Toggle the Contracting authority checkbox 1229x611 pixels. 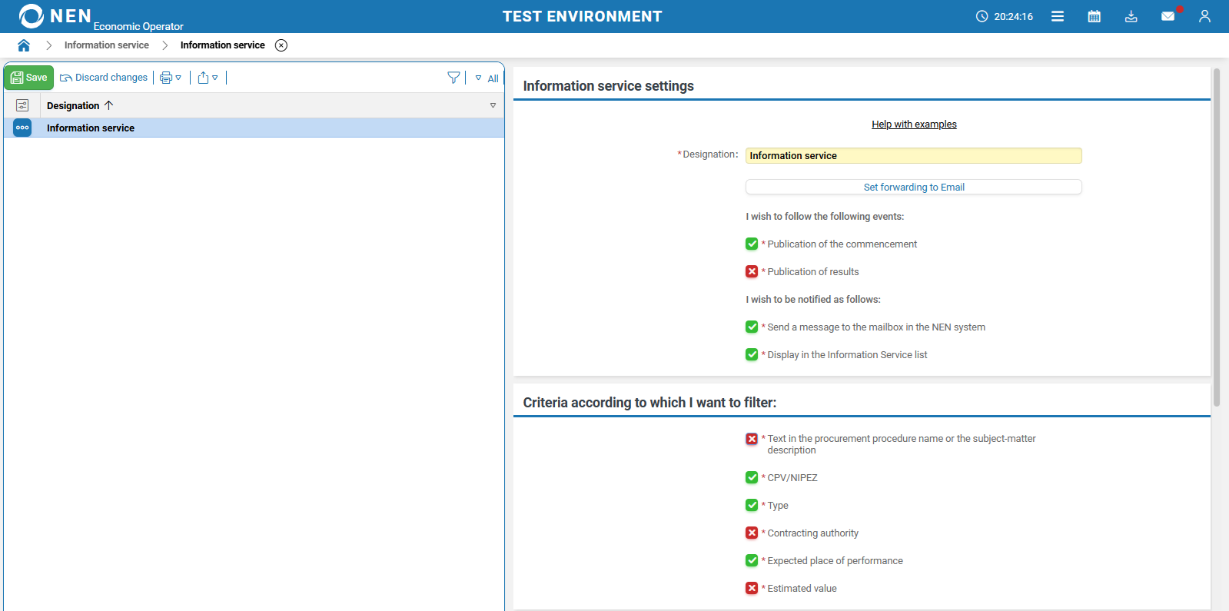point(752,533)
